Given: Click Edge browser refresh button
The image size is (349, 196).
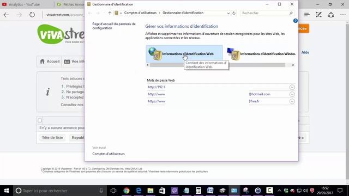Looking at the screenshot, I should 32,15.
